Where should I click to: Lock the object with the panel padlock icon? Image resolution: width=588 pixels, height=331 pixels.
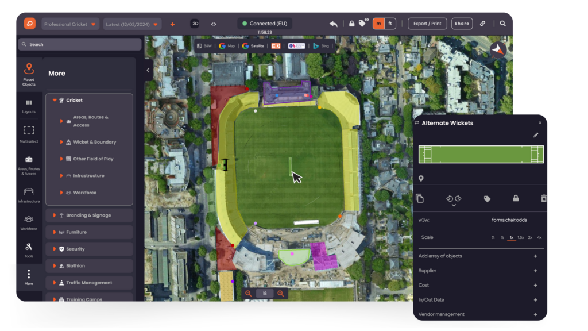(516, 198)
